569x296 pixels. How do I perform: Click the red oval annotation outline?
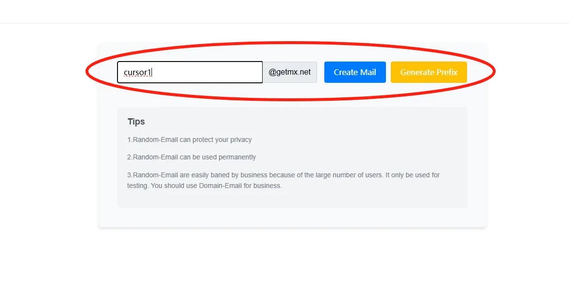point(290,43)
